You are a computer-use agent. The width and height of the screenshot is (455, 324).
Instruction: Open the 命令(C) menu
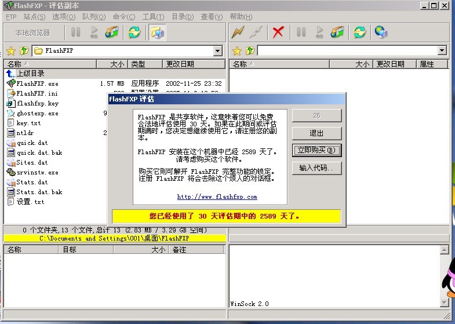[x=124, y=17]
